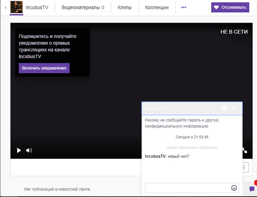
Task: Click the Новые приватные сообщения divider label
Action: click(x=192, y=148)
